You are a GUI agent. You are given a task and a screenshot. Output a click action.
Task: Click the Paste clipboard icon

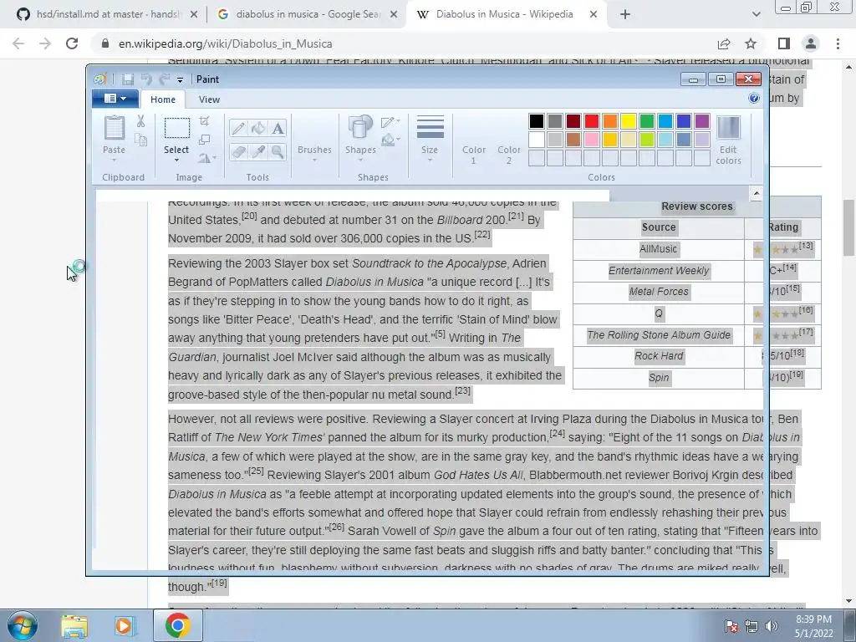point(114,128)
